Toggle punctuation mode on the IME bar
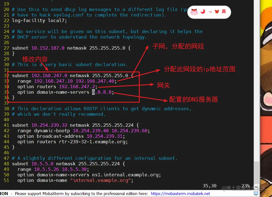This screenshot has width=272, height=197. (210, 12)
